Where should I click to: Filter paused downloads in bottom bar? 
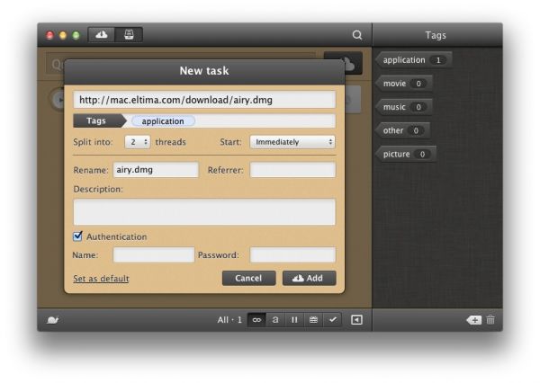coord(294,320)
